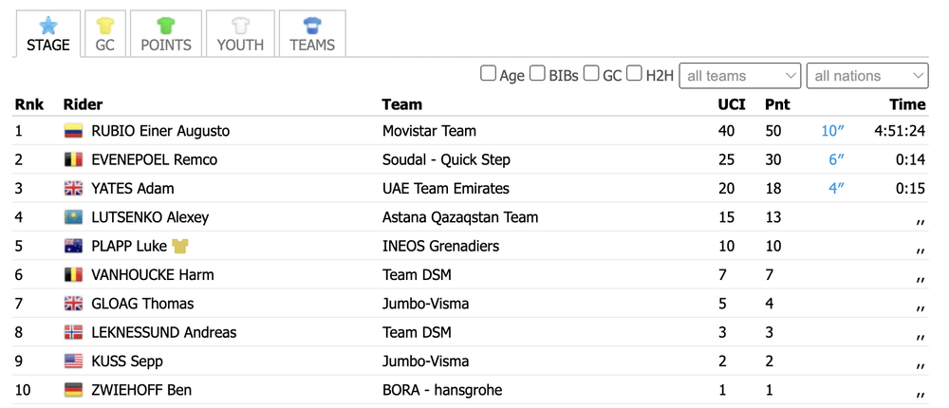
Task: Enable the Age checkbox
Action: coord(488,74)
